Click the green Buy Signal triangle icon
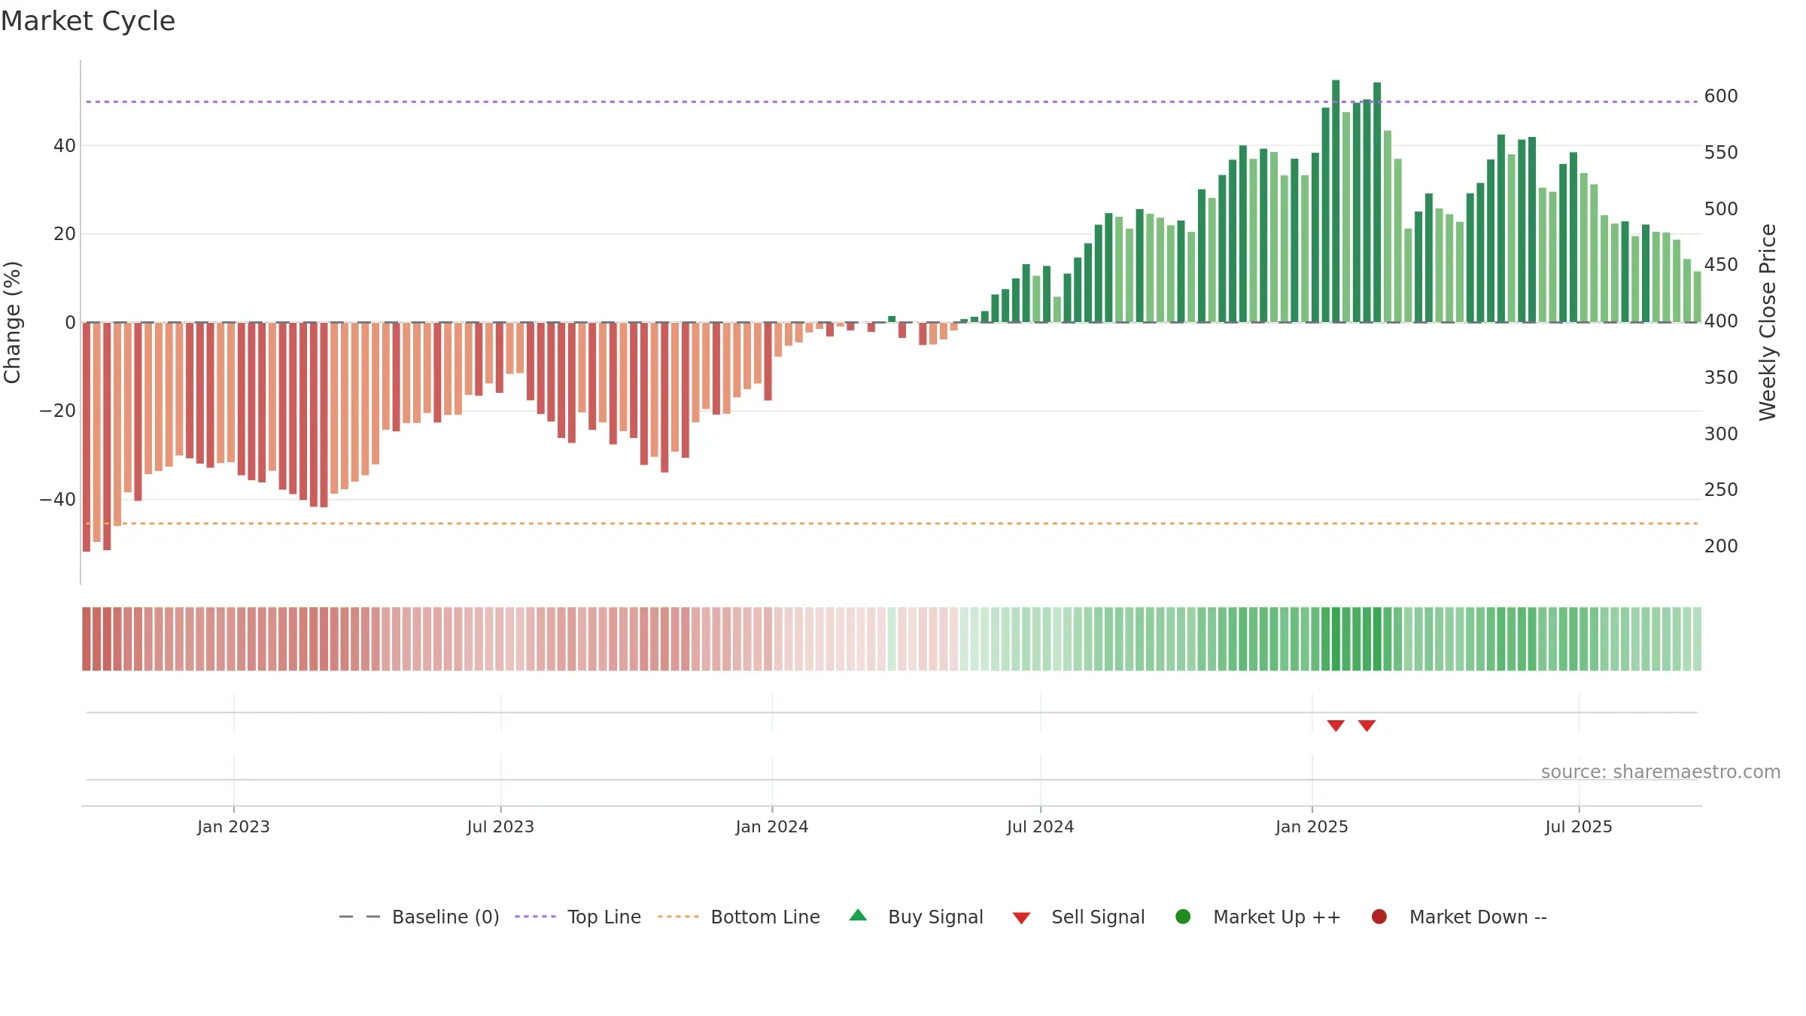This screenshot has width=1806, height=1016. point(858,916)
